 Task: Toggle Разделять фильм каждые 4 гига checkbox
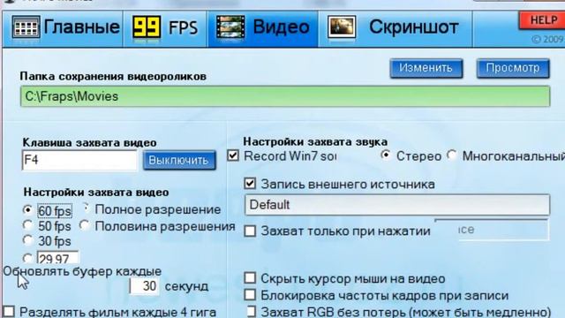click(x=9, y=312)
